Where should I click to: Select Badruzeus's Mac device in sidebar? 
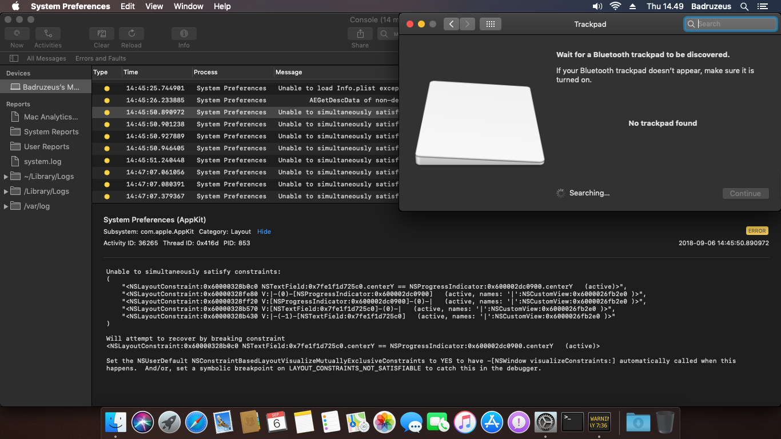click(46, 87)
